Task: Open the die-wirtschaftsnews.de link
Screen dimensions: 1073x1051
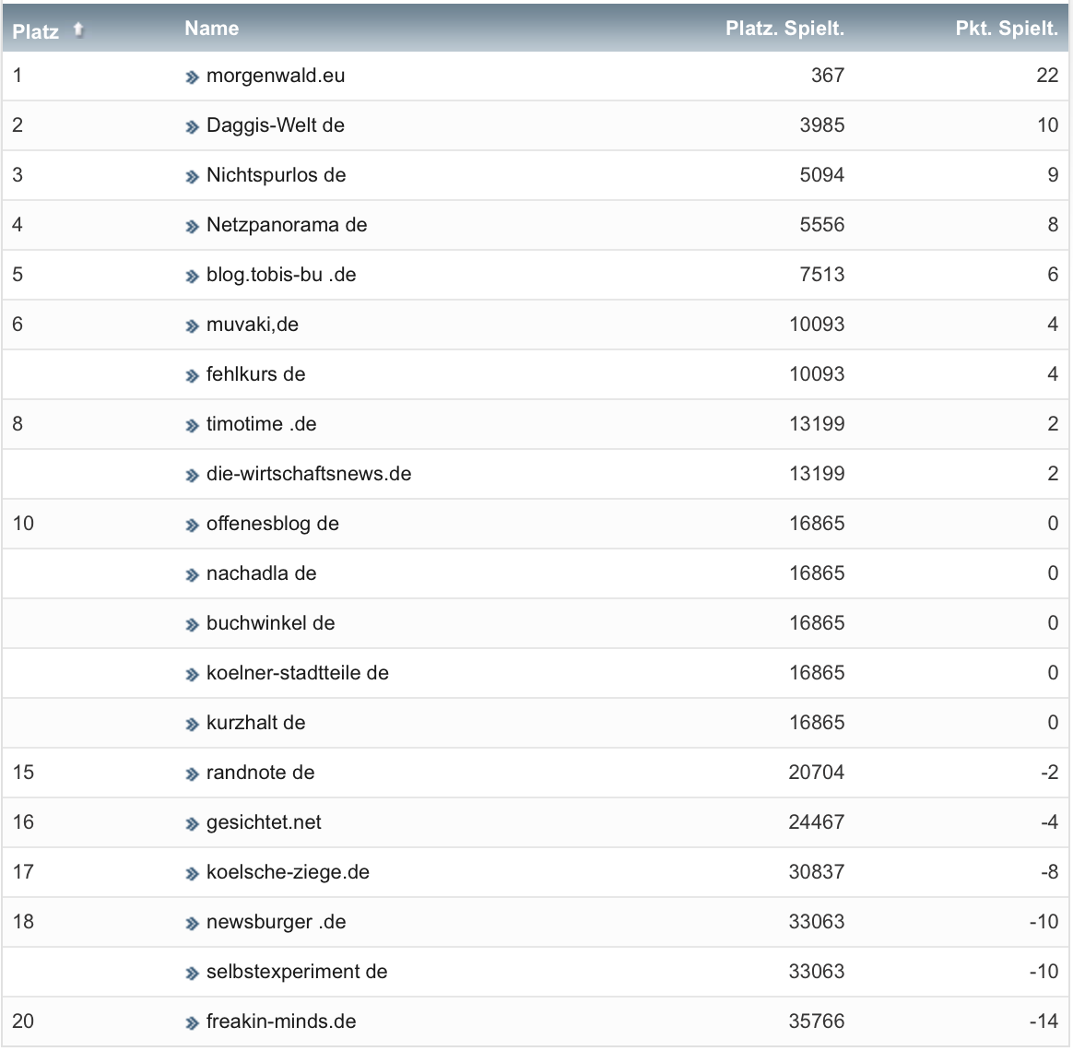Action: [309, 474]
